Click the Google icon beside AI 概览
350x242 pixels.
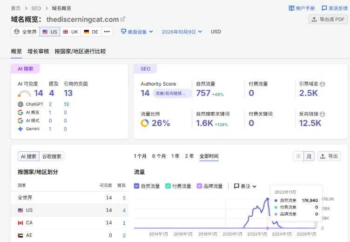(x=20, y=113)
